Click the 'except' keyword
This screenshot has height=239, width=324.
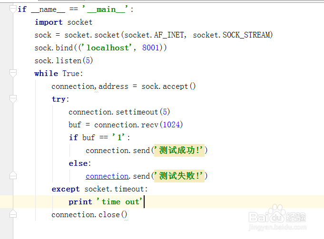(66, 189)
